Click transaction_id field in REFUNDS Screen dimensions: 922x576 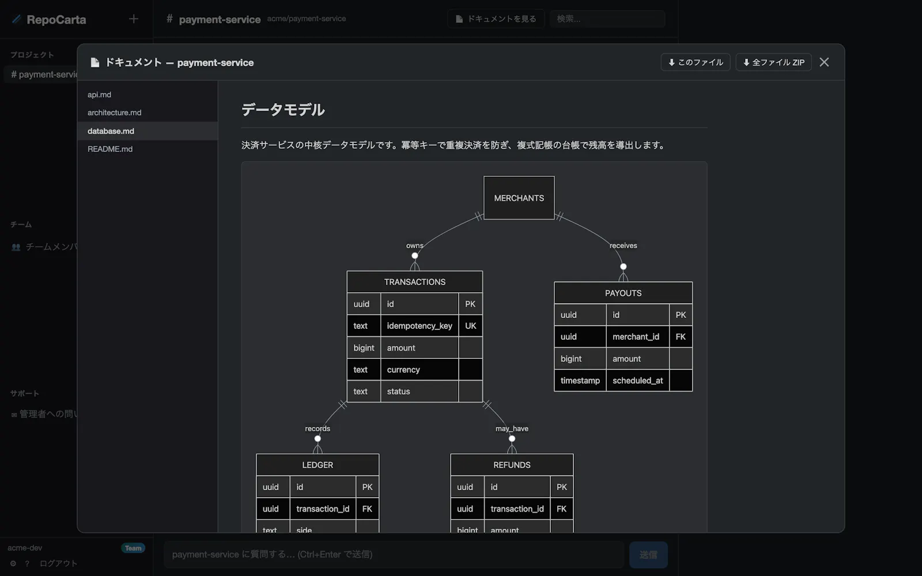(x=517, y=509)
